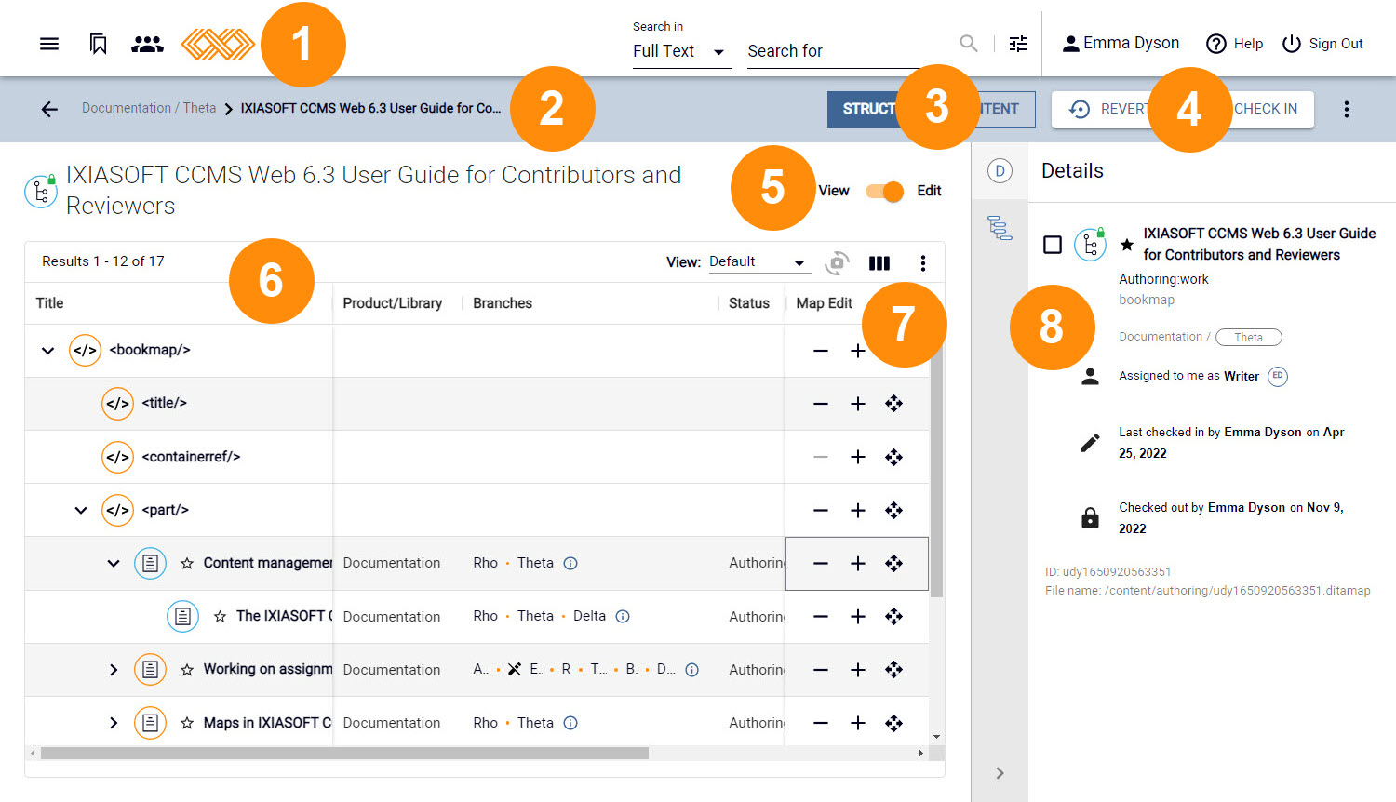The width and height of the screenshot is (1396, 802).
Task: Collapse the right side panel chevron
Action: coord(1000,773)
